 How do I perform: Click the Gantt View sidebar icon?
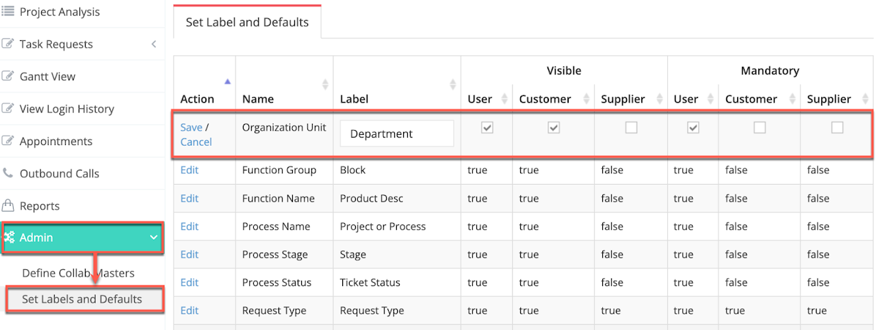click(x=8, y=76)
